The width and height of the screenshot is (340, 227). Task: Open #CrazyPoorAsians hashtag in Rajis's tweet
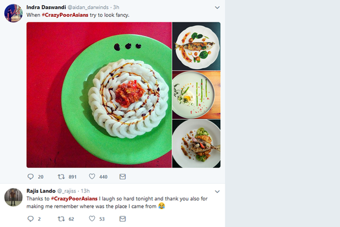[74, 198]
